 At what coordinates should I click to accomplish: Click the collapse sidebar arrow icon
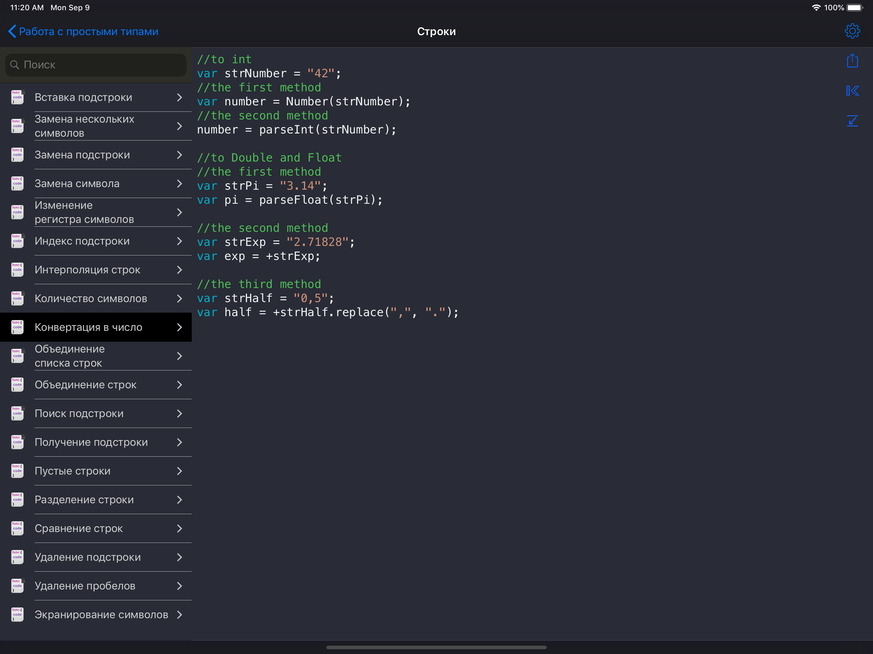pos(852,91)
